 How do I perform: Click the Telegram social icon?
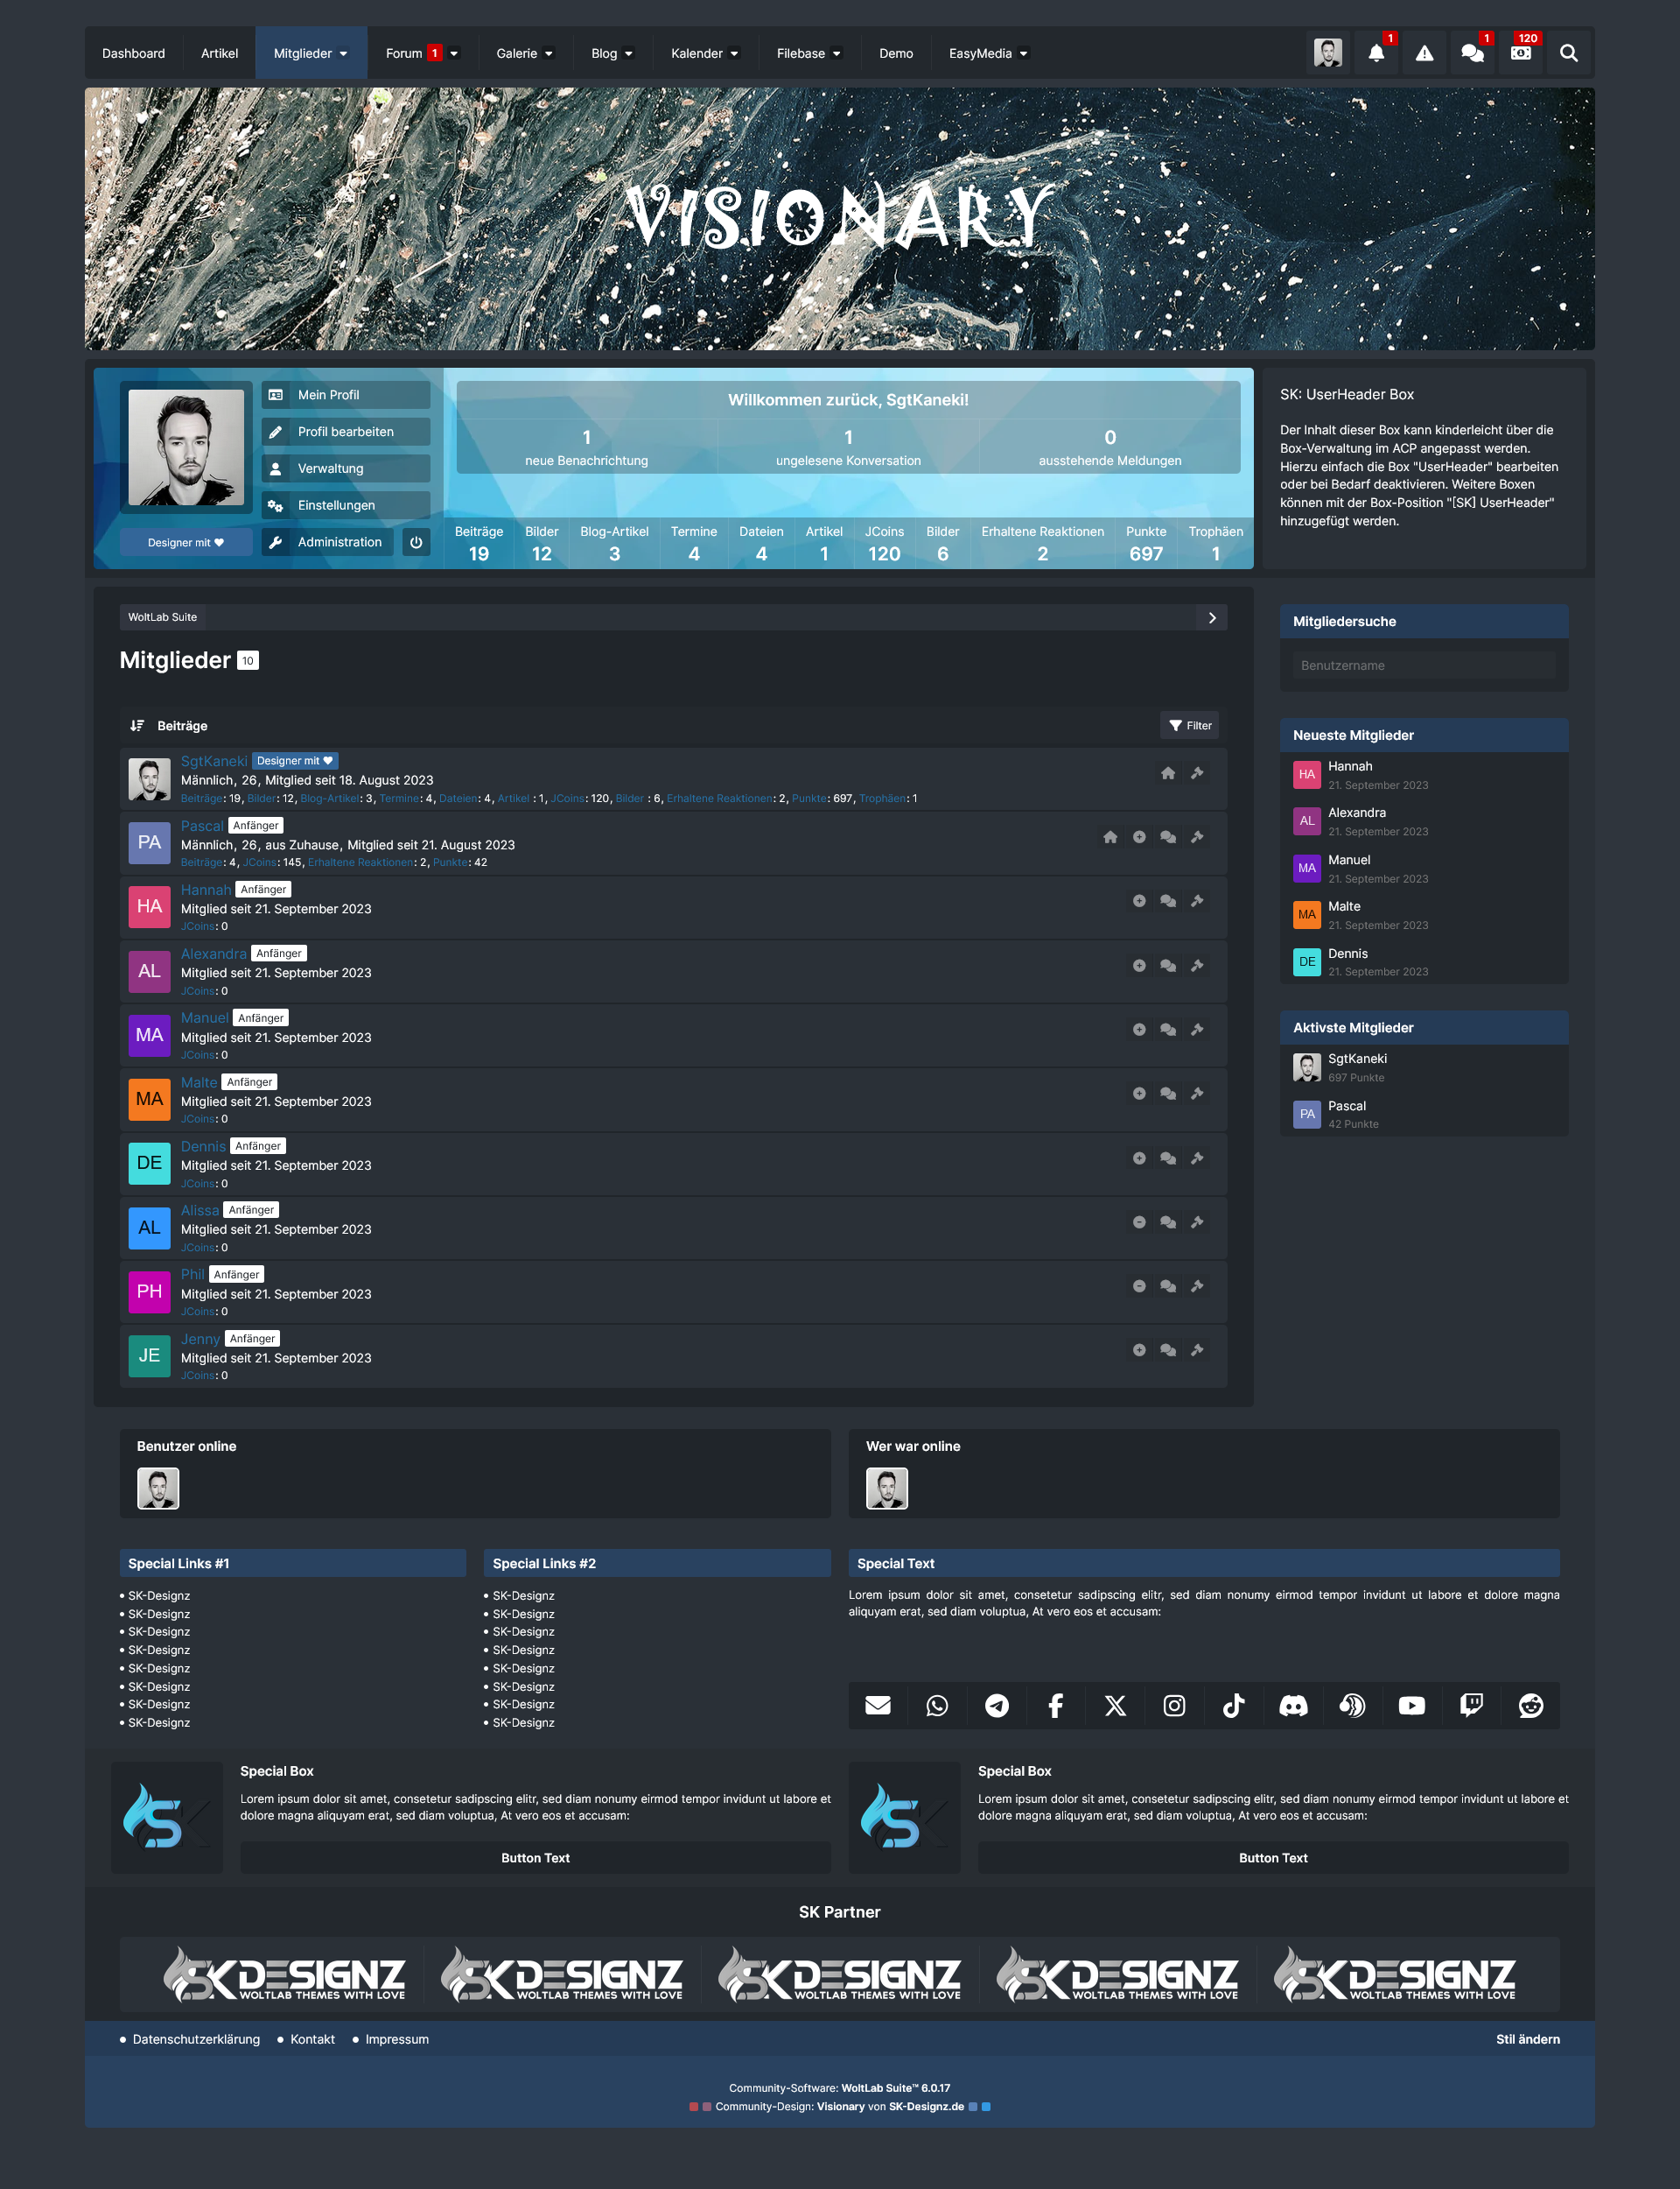point(996,1706)
